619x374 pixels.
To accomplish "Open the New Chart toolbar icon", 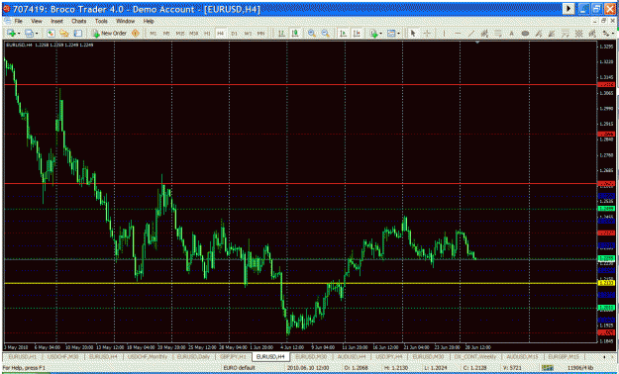I will point(11,34).
